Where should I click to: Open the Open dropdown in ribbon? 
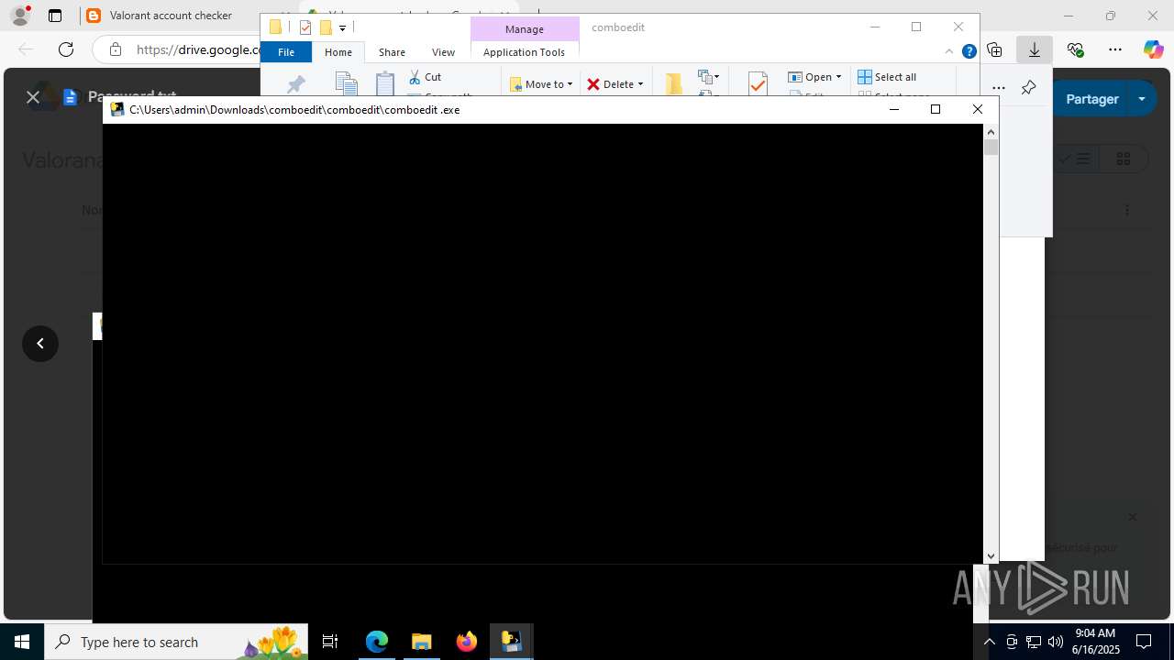coord(814,77)
